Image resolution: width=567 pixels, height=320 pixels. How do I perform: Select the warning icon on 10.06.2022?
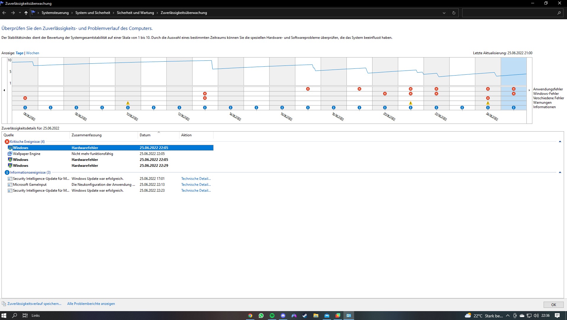coord(128,103)
